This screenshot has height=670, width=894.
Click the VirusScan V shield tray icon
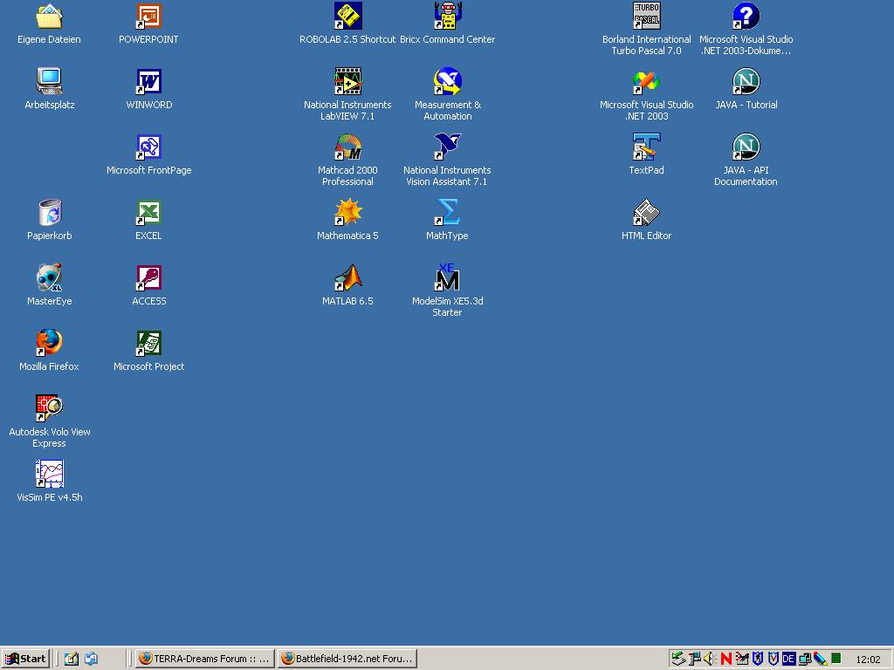pyautogui.click(x=774, y=659)
